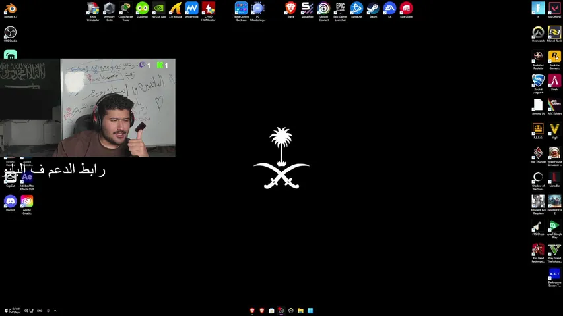Launch Red Dead Redemption shortcut
This screenshot has height=316, width=563.
coord(538,253)
